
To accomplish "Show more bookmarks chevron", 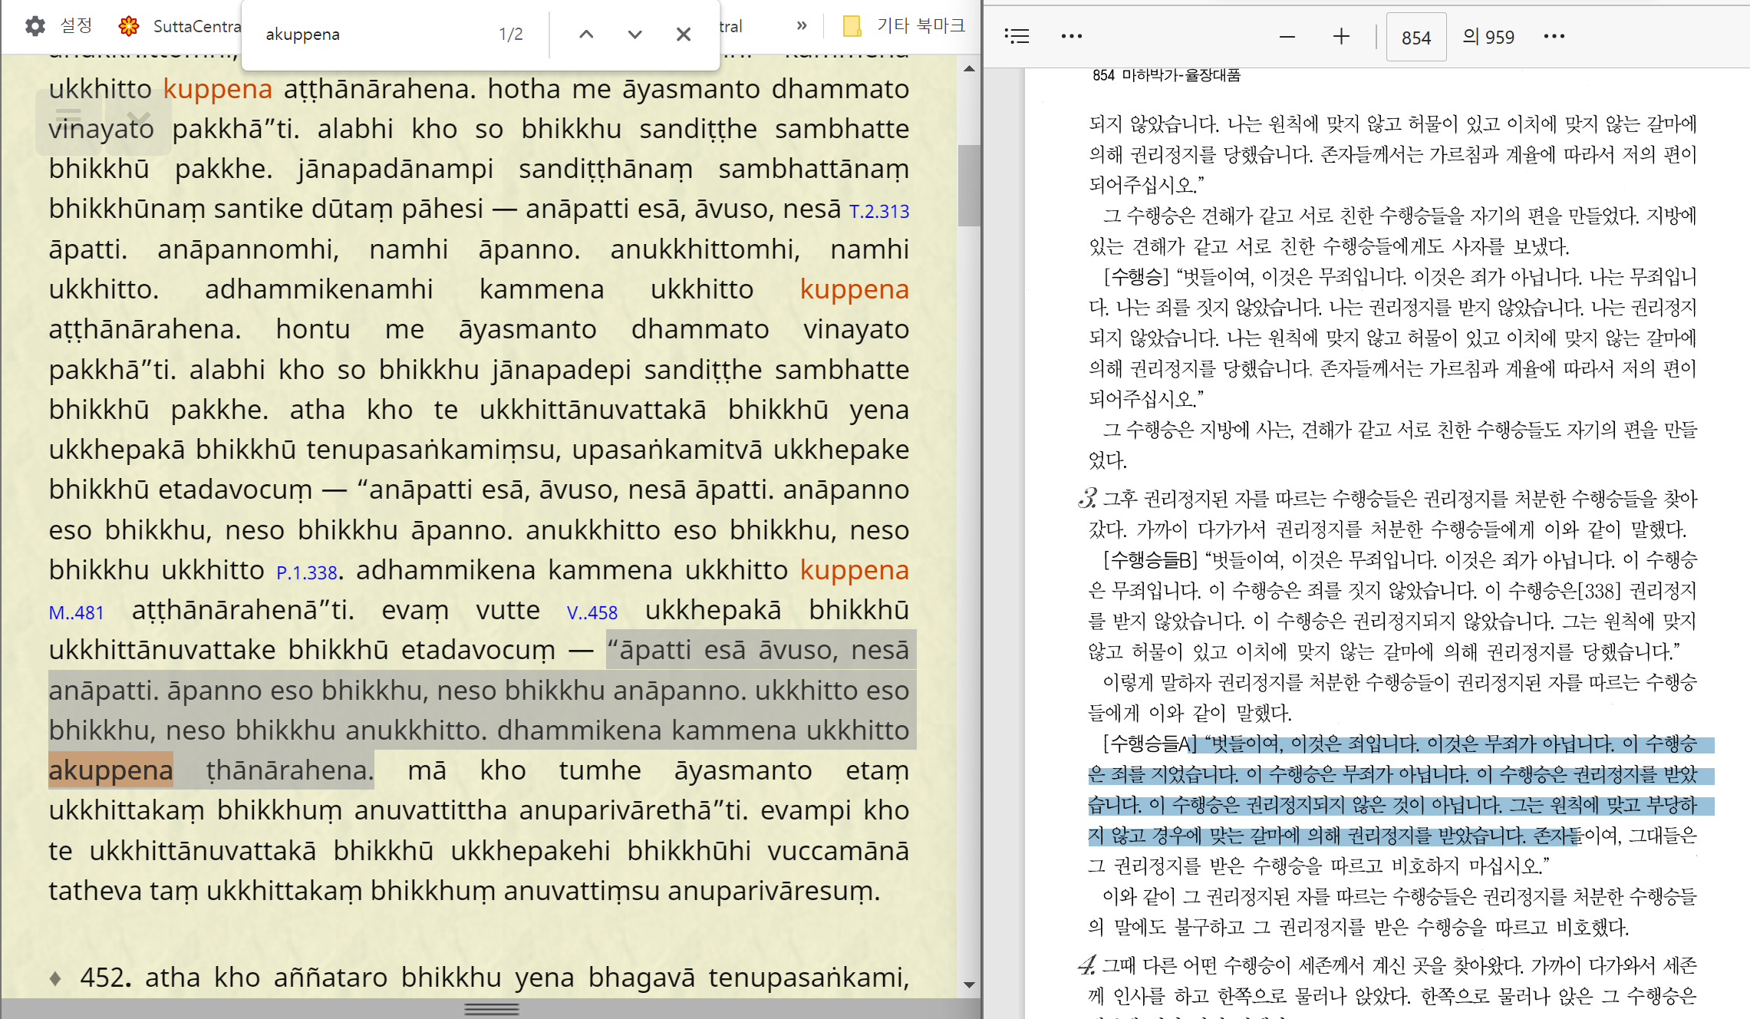I will click(802, 25).
